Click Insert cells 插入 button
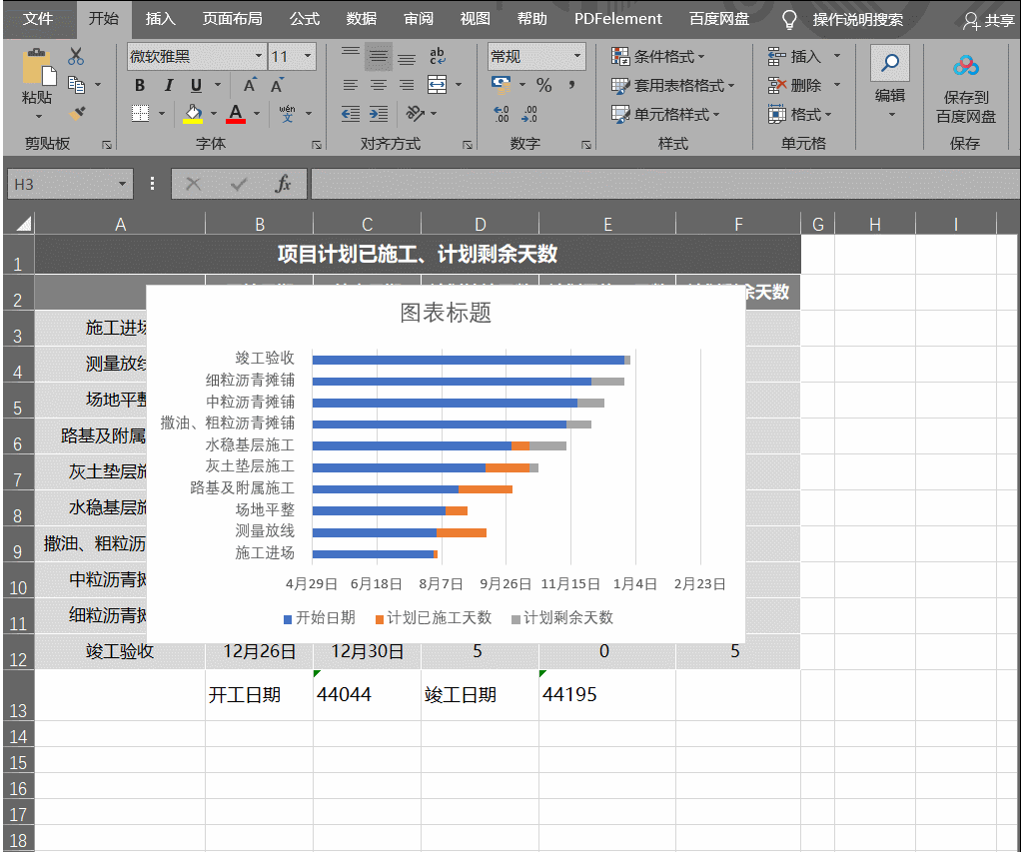The image size is (1021, 852). tap(794, 57)
